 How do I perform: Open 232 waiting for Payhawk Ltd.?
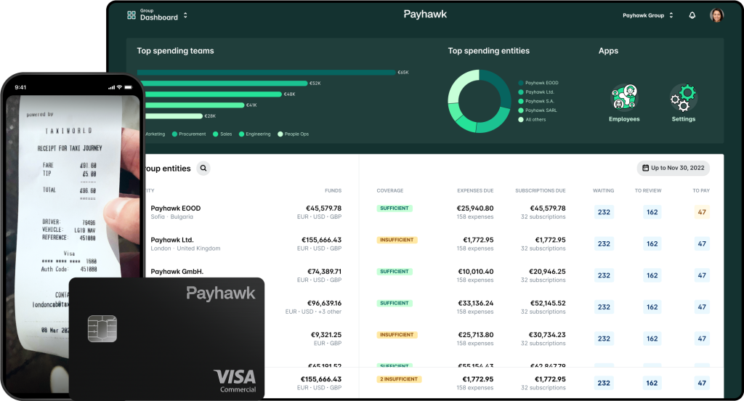(x=604, y=244)
